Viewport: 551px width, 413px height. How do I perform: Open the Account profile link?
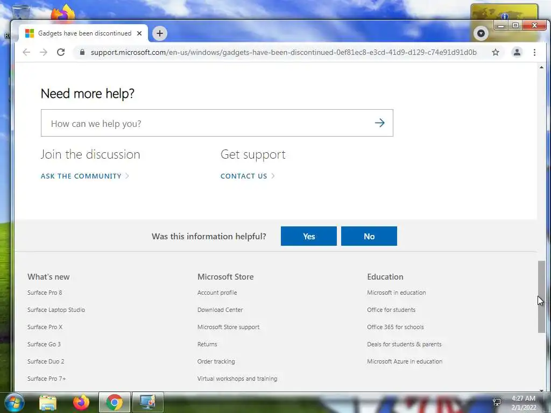[217, 293]
